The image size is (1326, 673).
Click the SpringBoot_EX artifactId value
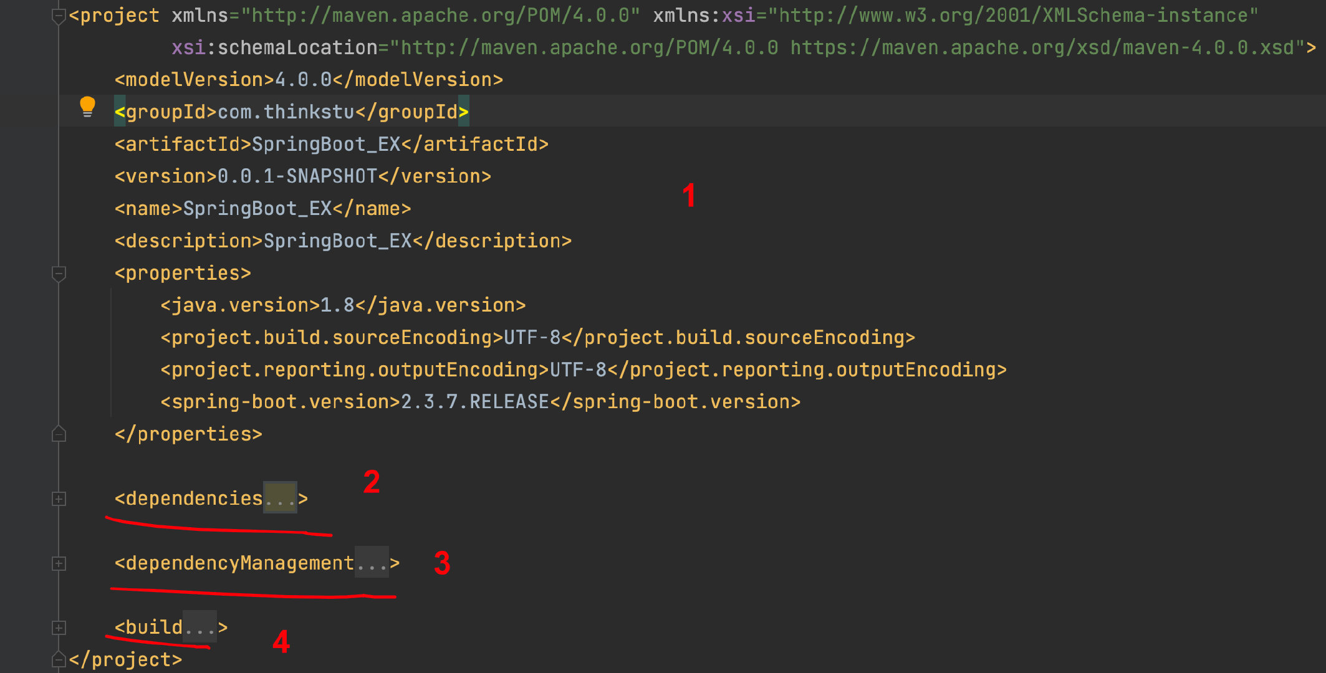[x=325, y=145]
